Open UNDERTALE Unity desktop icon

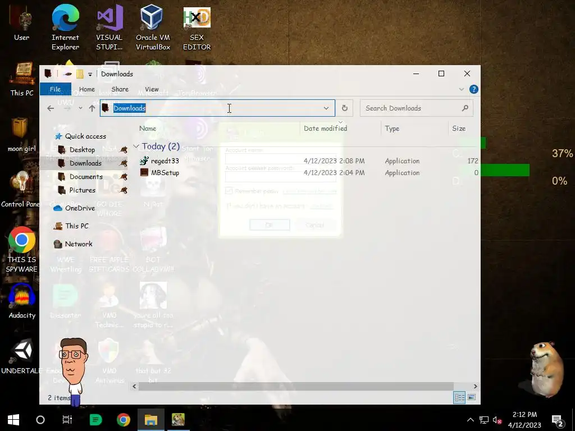coord(22,356)
